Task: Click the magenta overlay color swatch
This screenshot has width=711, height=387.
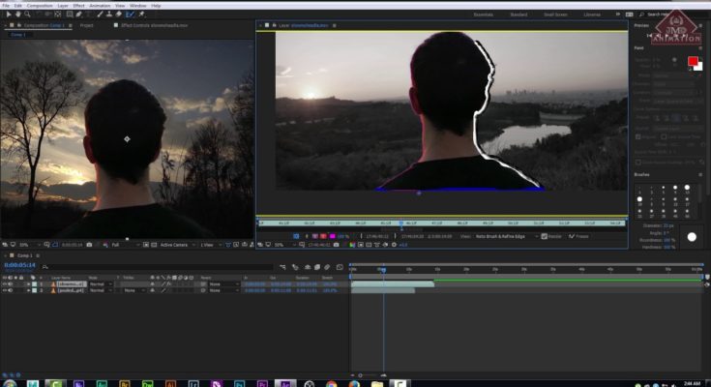Action: click(x=332, y=236)
